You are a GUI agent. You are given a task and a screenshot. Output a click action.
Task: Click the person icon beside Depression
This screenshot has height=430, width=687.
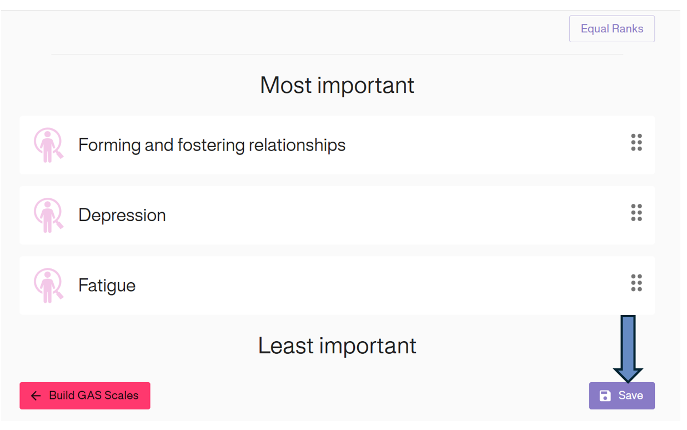click(48, 215)
